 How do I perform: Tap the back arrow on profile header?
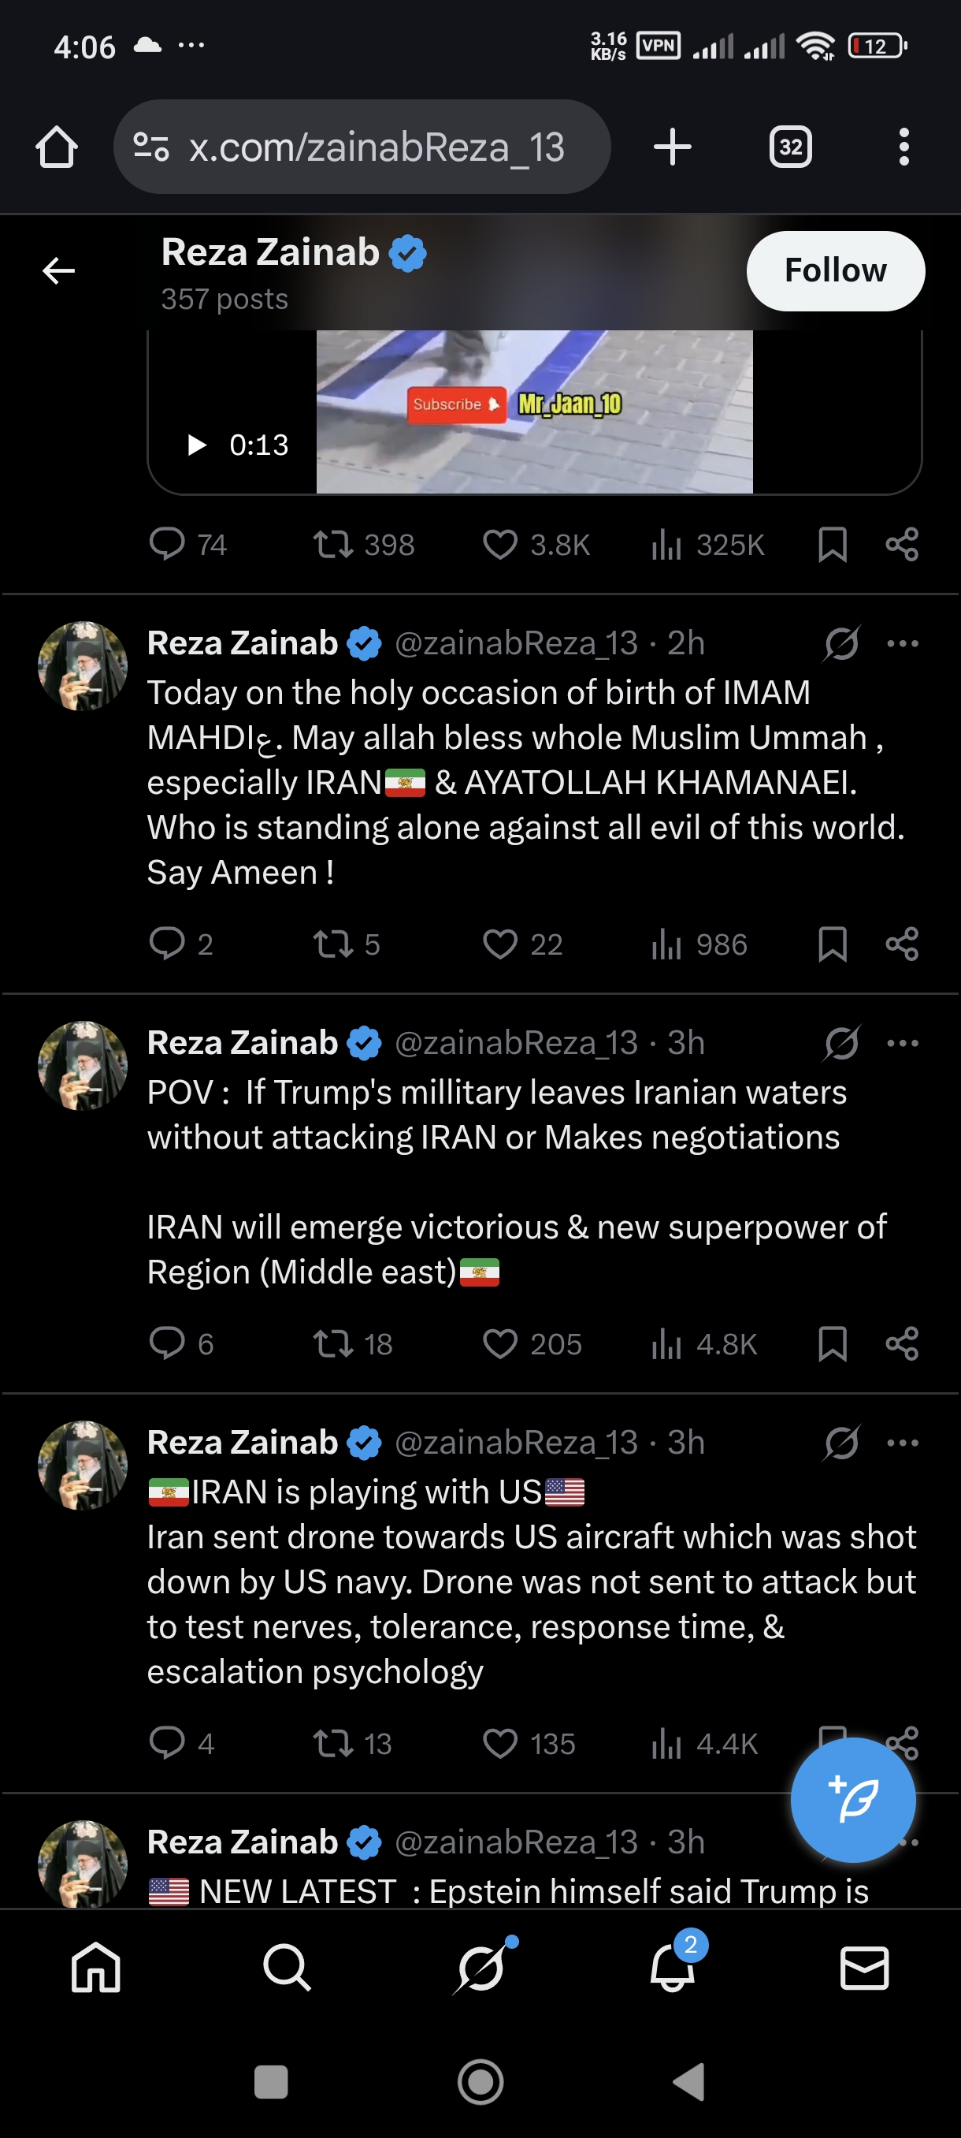(58, 270)
